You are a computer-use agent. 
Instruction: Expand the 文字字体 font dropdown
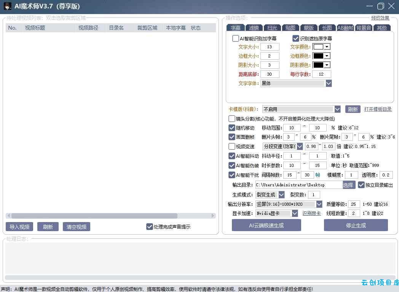click(329, 83)
